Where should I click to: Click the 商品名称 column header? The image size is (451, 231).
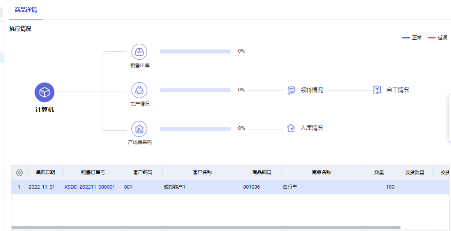tap(322, 173)
